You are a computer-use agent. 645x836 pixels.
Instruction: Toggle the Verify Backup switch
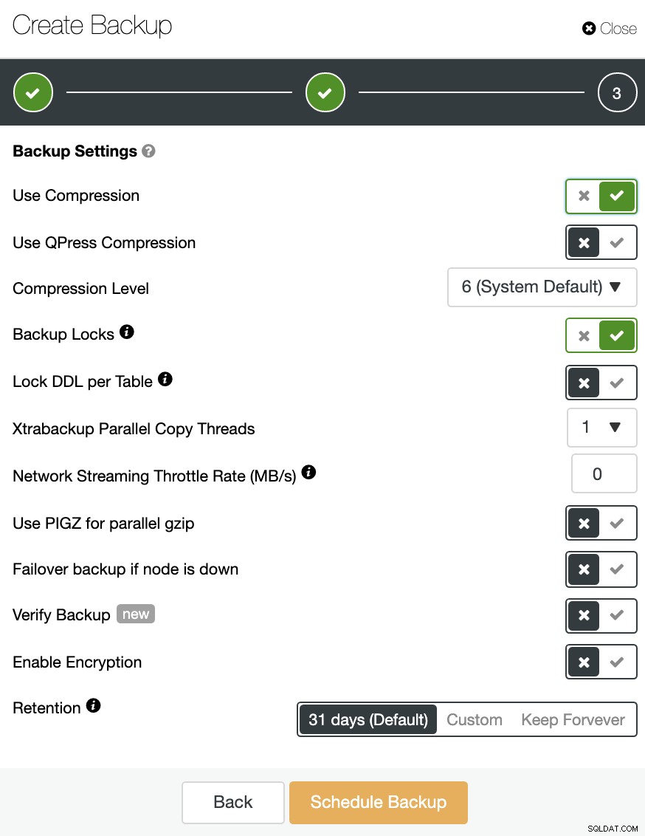(x=601, y=616)
